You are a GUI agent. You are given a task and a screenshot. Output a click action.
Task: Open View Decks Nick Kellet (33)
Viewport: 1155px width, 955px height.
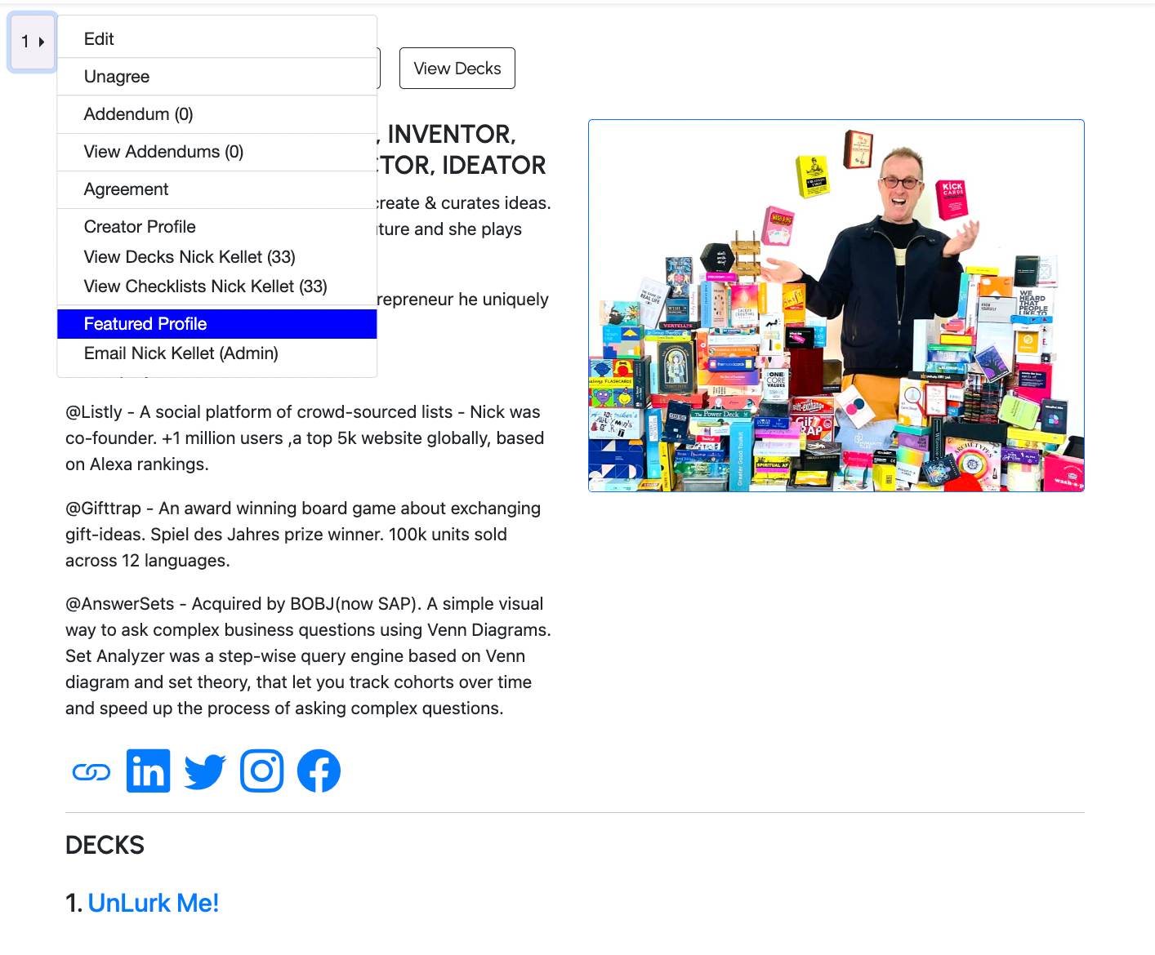tap(217, 257)
